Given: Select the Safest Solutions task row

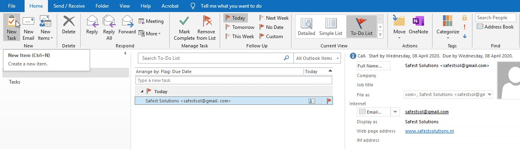Looking at the screenshot, I should [x=234, y=101].
